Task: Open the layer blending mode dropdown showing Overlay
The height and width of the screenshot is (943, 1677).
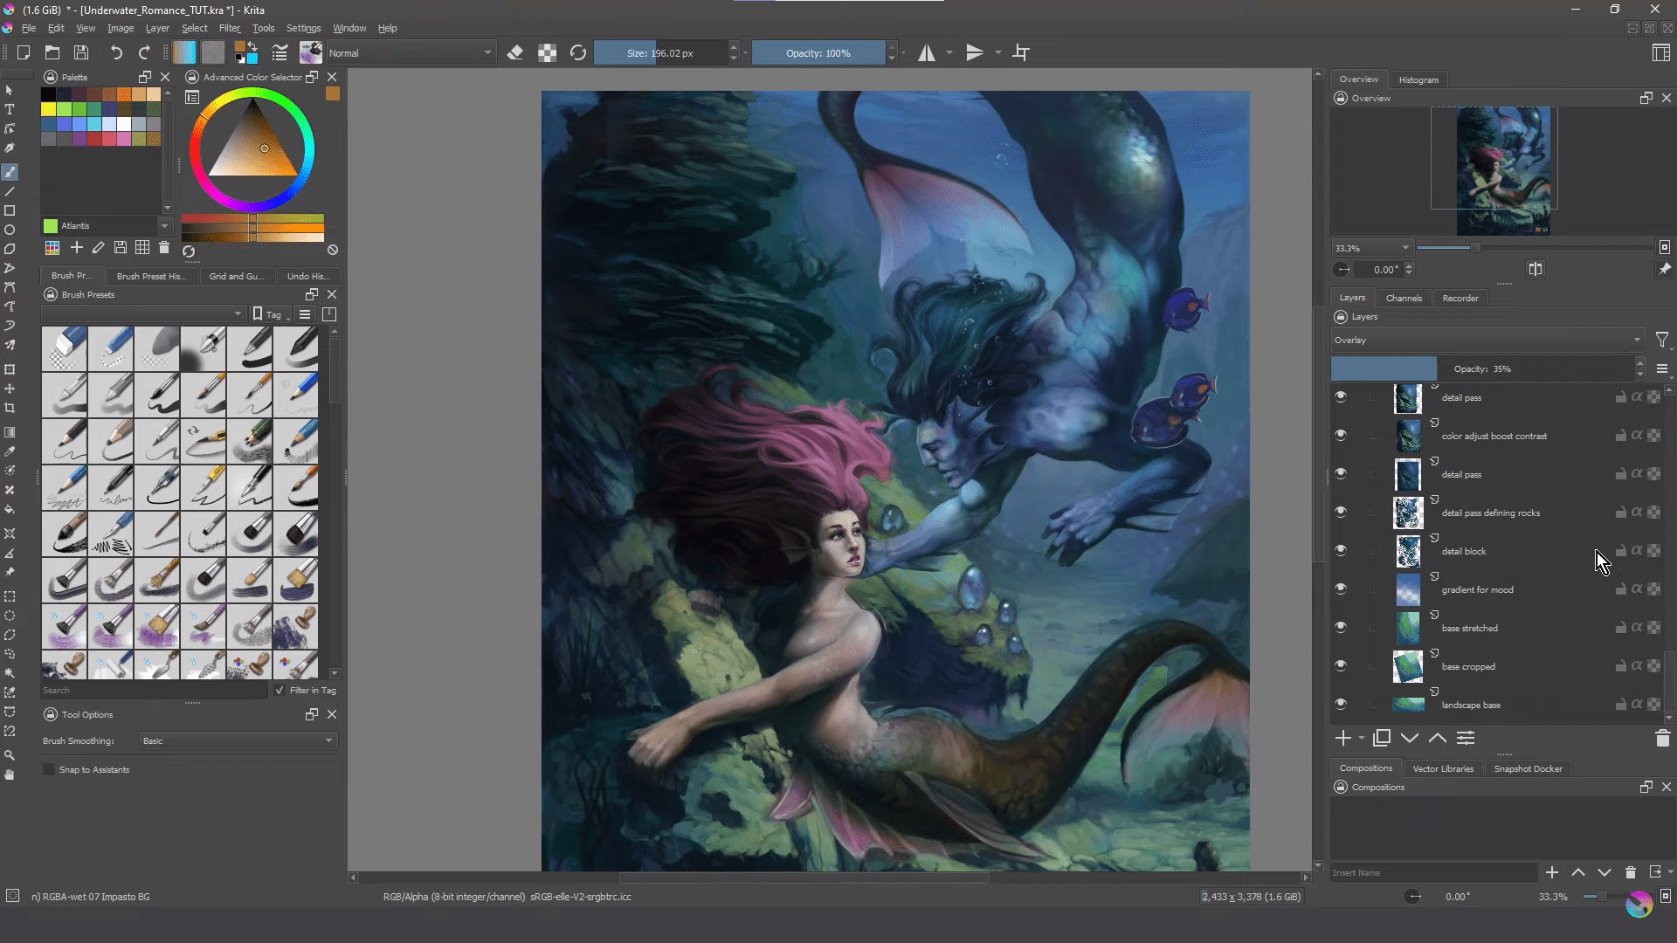Action: pyautogui.click(x=1485, y=340)
